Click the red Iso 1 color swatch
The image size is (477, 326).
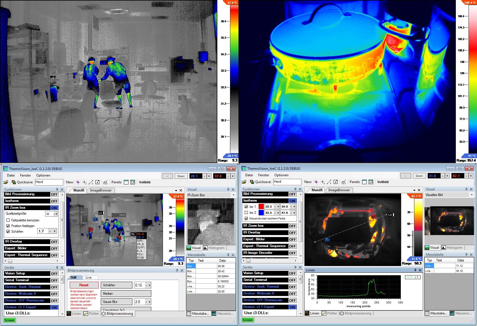261,206
